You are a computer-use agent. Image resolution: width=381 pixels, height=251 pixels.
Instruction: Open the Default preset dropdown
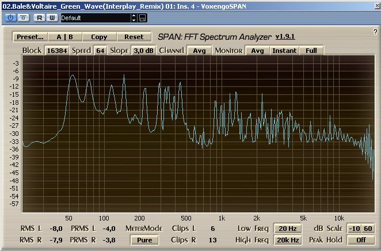[96, 18]
